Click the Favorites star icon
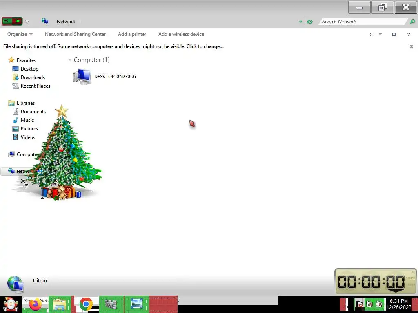The image size is (418, 313). [x=11, y=60]
